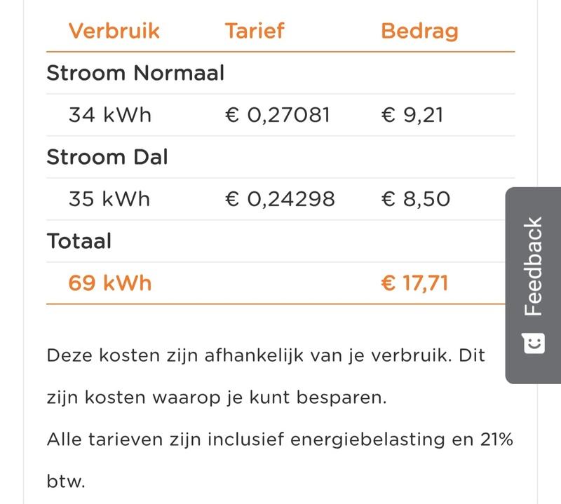
Task: Open the Feedback side tab
Action: point(533,285)
